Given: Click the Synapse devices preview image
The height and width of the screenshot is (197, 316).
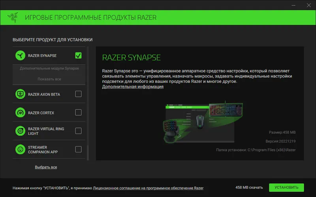Looking at the screenshot, I should point(203,122).
